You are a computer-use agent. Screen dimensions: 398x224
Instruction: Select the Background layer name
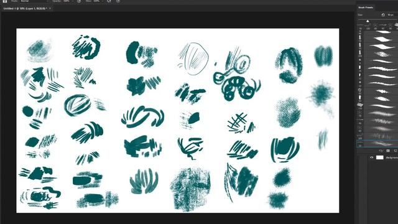coord(392,157)
